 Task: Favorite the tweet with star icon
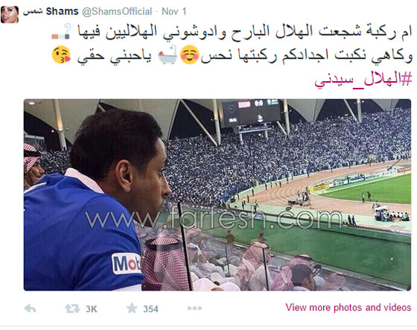[131, 308]
